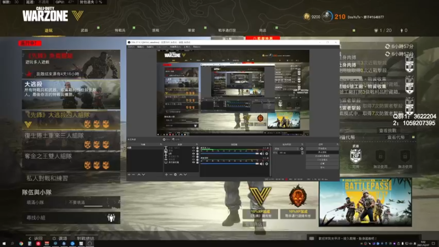Open the in-game chat icon at bottom

click(312, 238)
